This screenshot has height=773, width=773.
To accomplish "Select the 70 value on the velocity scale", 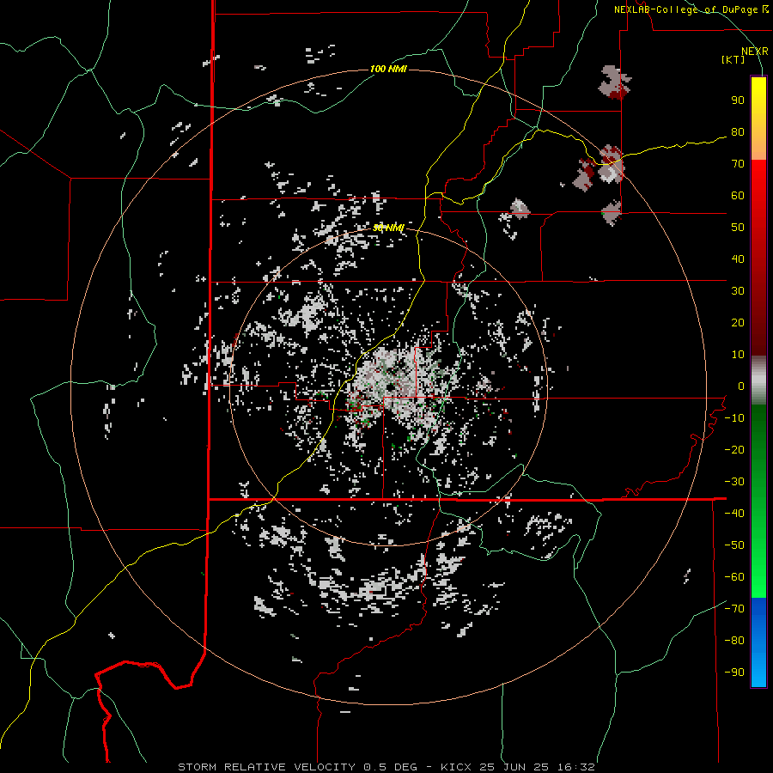I will [738, 164].
